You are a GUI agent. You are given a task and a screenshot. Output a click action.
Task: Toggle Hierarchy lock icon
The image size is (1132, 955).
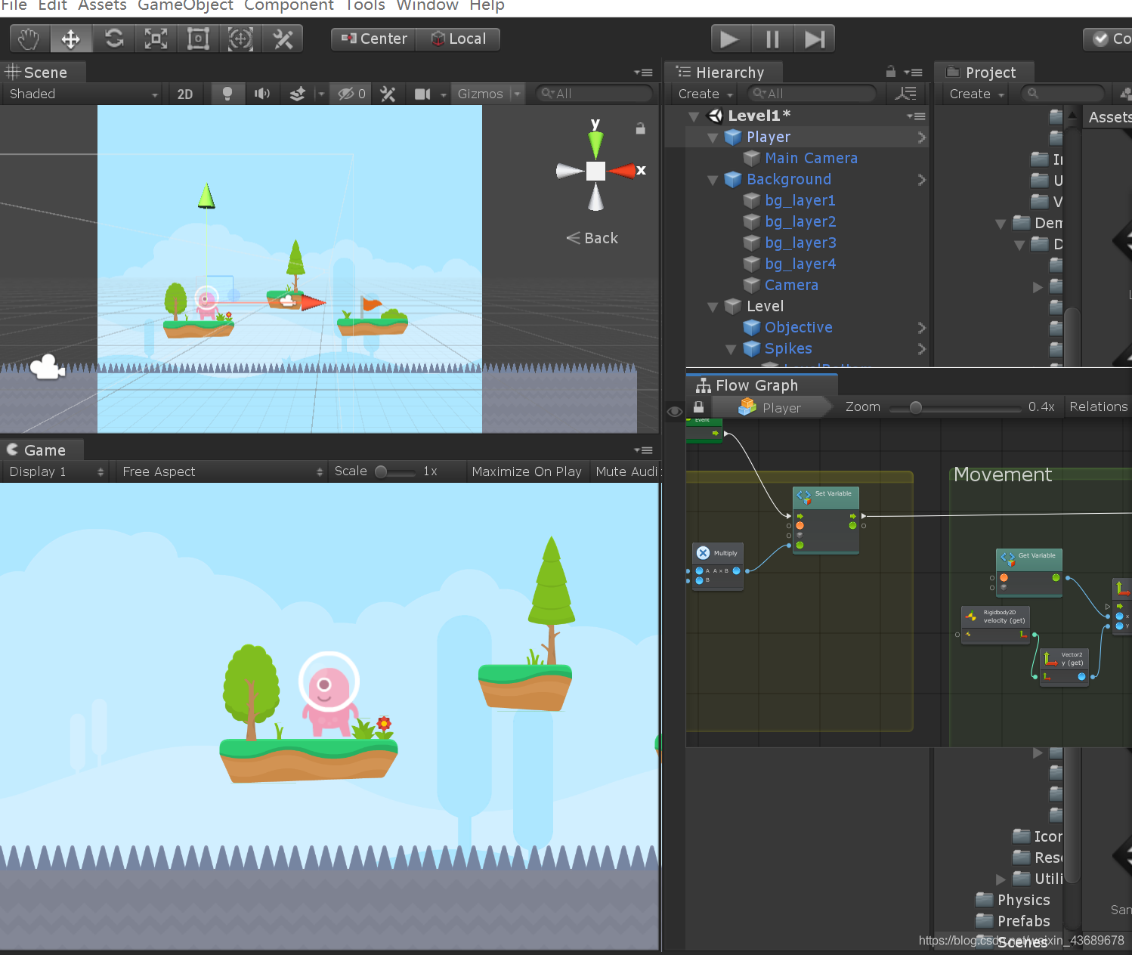pos(890,72)
